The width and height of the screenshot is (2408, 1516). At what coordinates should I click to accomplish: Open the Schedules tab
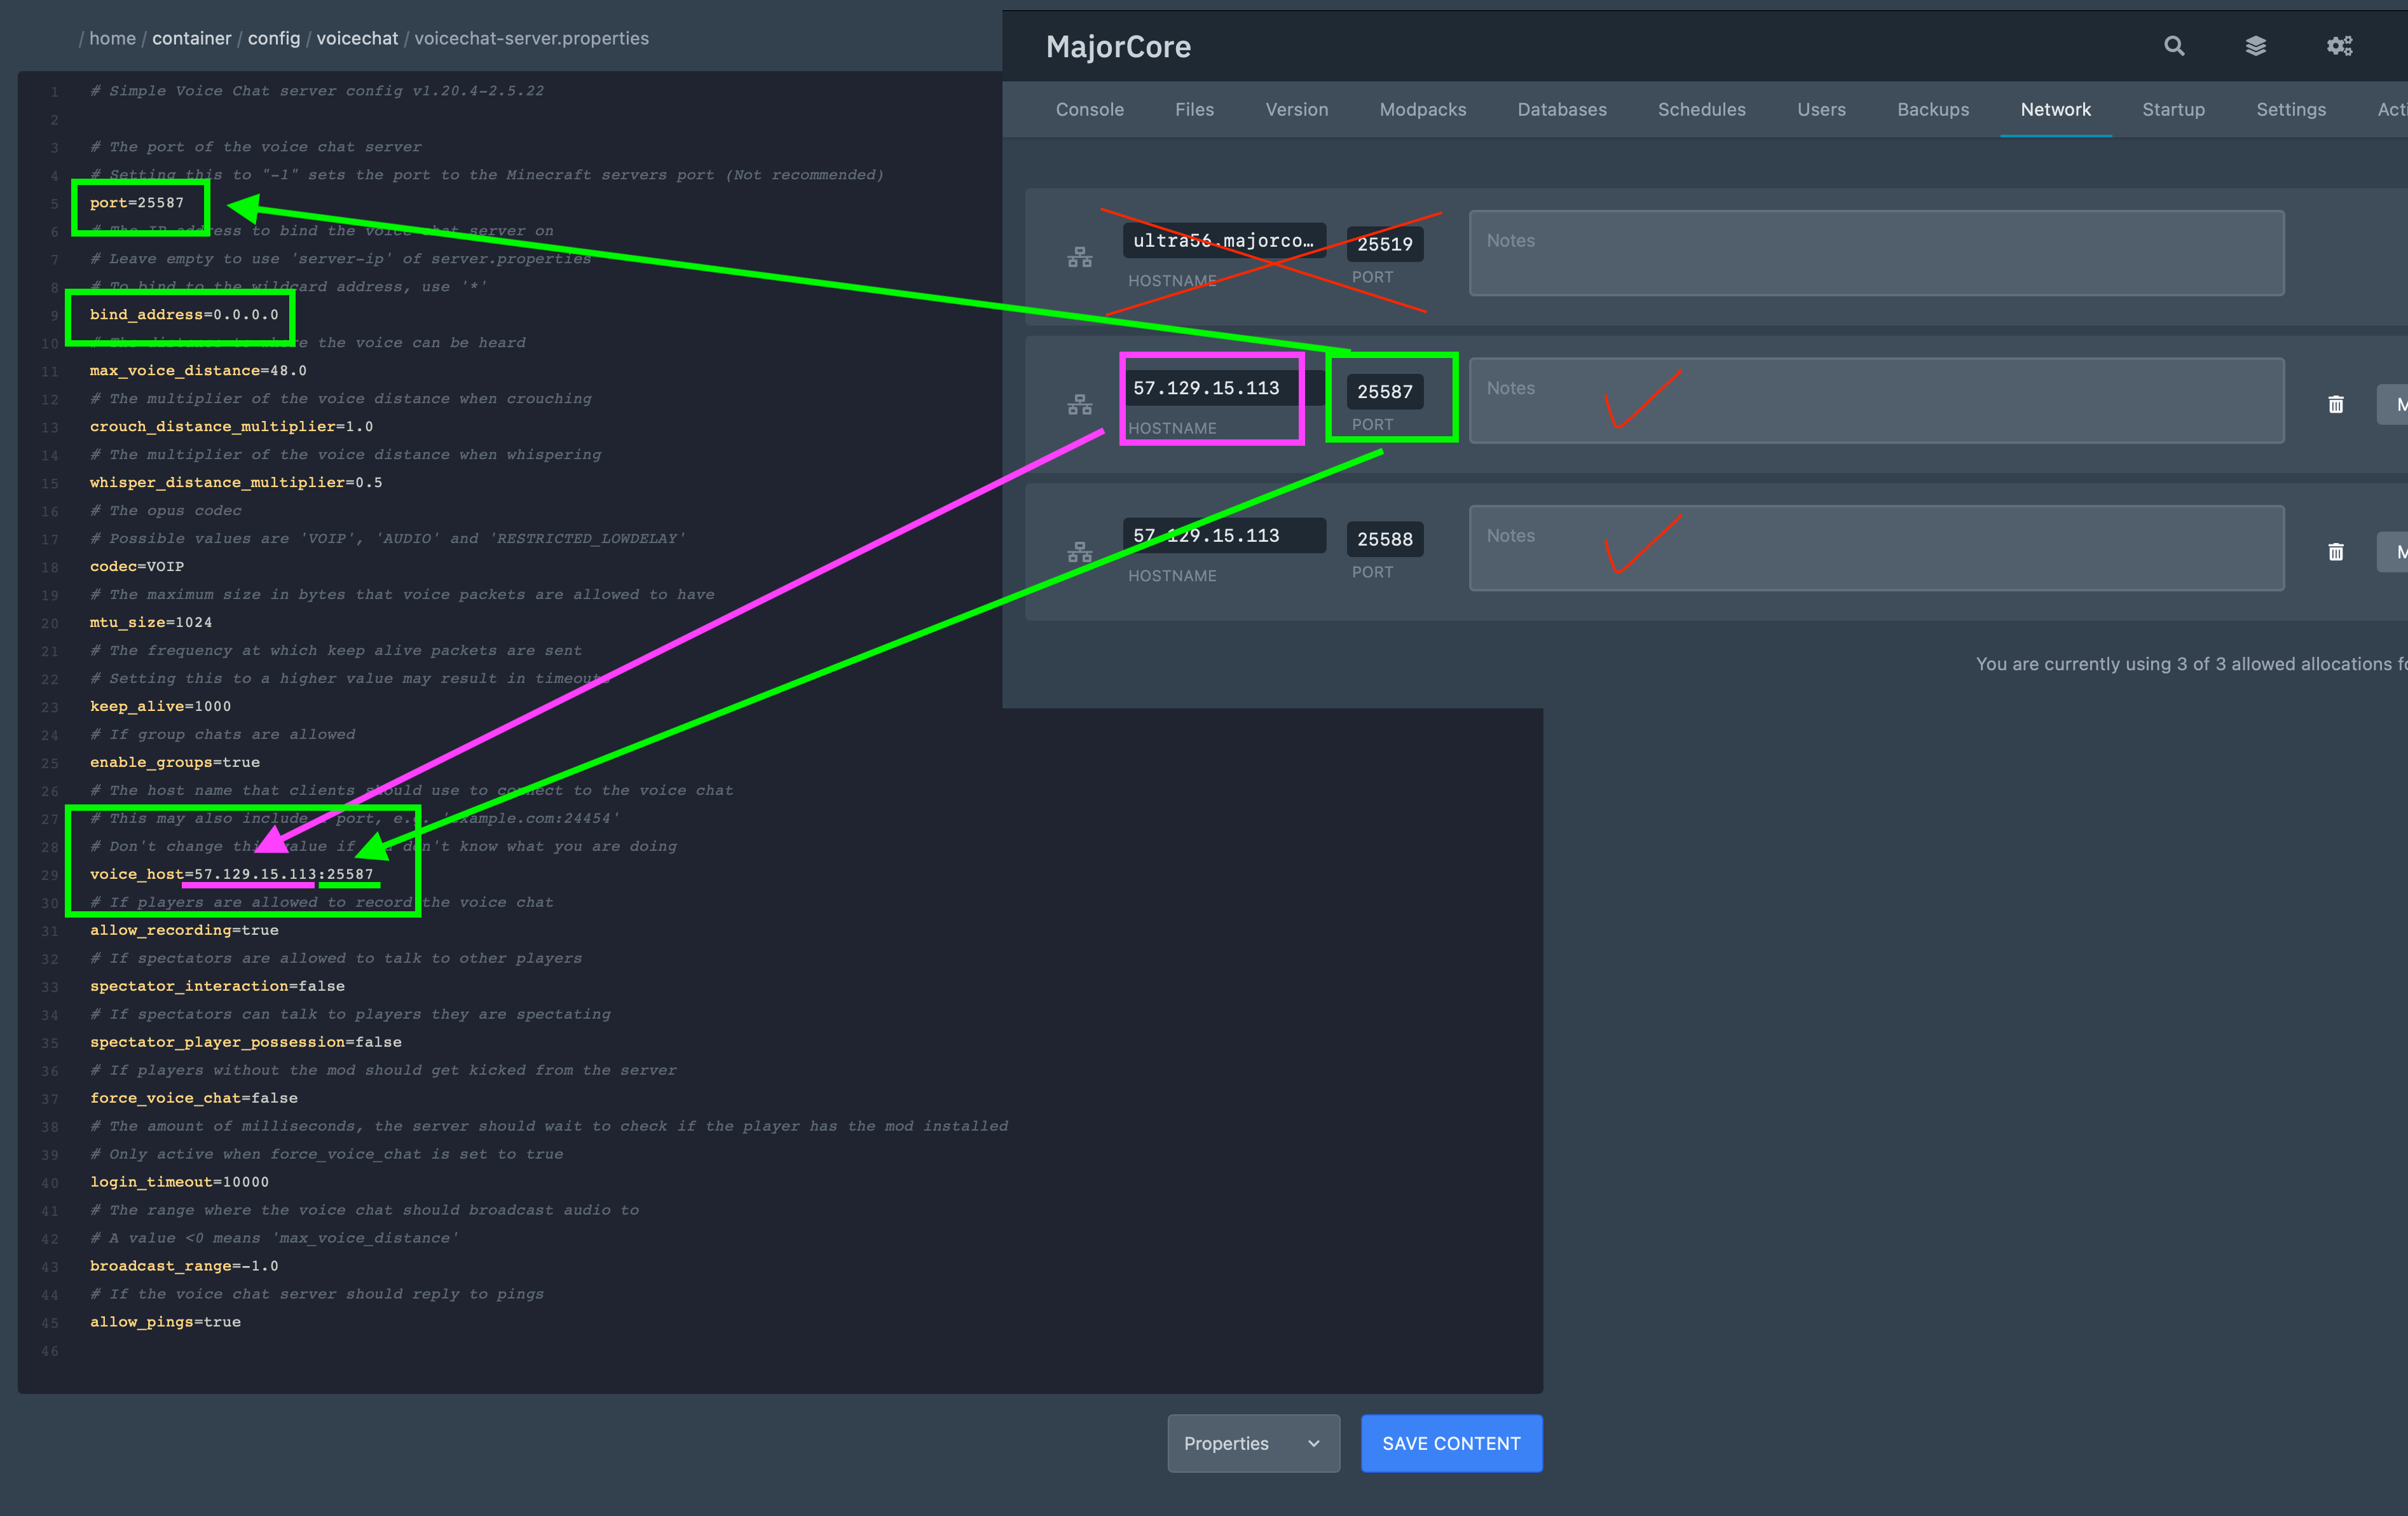coord(1701,110)
